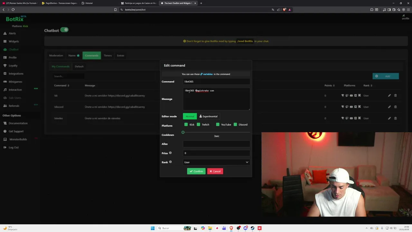
Task: Open the Minigames sidebar page
Action: tap(13, 82)
